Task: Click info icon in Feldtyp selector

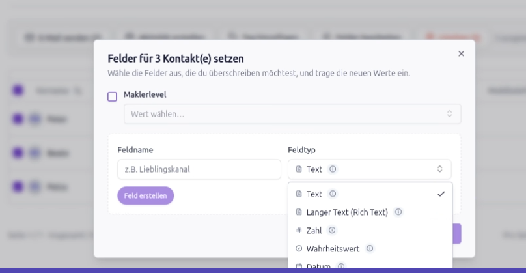Action: point(333,169)
